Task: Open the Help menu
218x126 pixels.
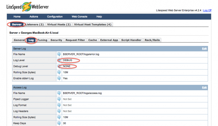Action: click(x=99, y=17)
